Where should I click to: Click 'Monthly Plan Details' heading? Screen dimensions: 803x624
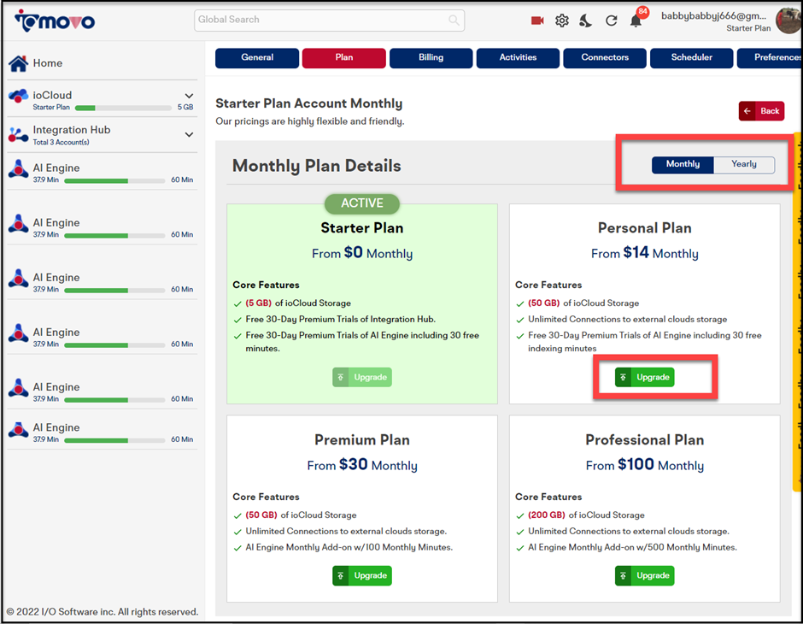coord(316,166)
